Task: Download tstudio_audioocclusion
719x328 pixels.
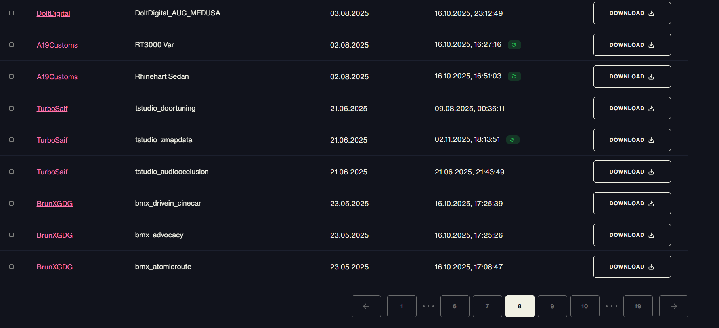Action: [x=632, y=172]
